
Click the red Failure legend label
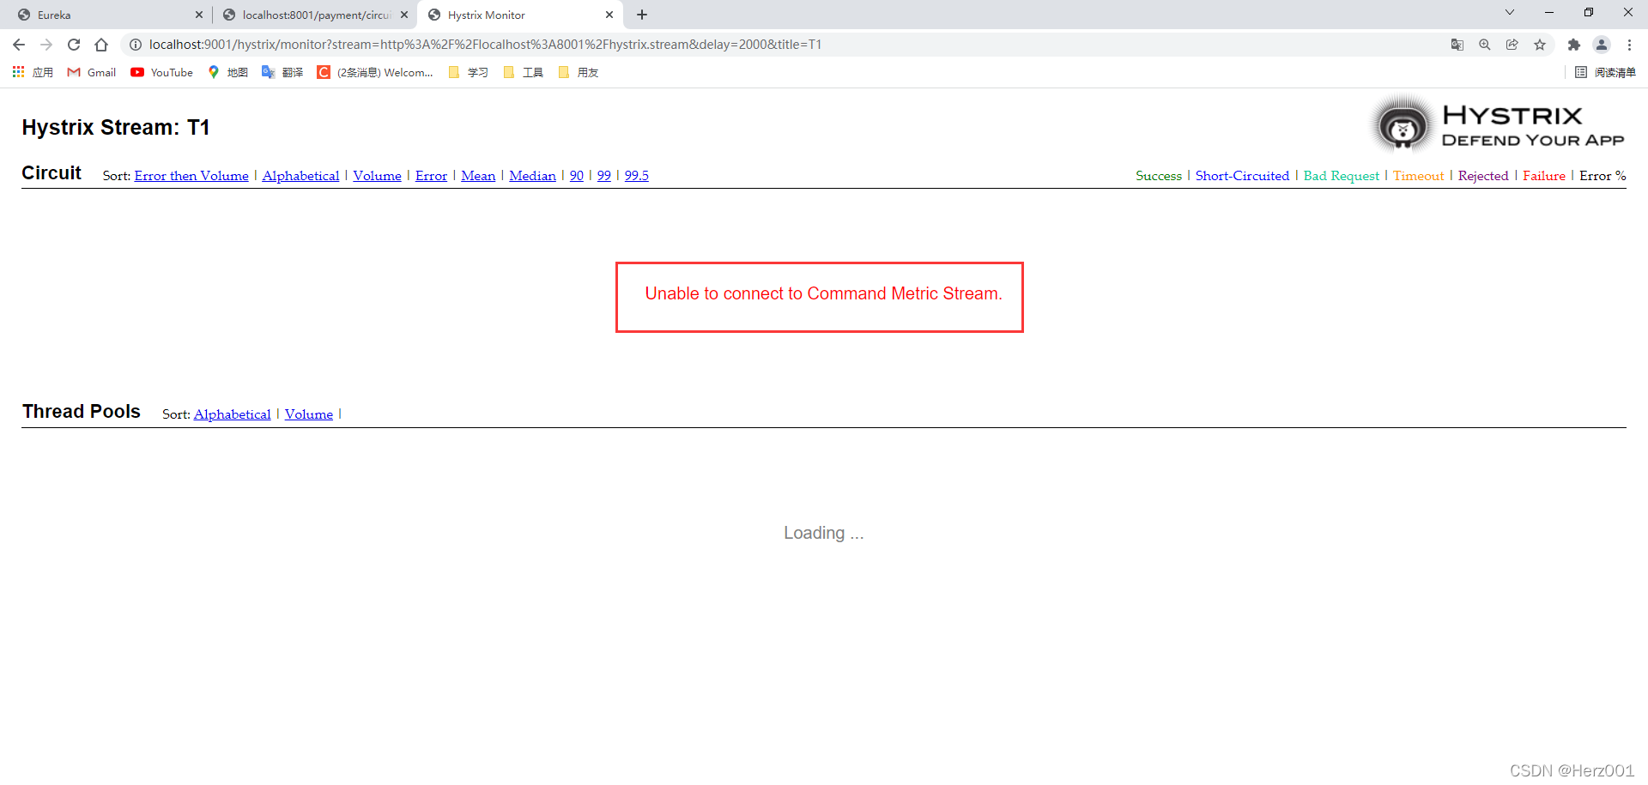[x=1544, y=176]
